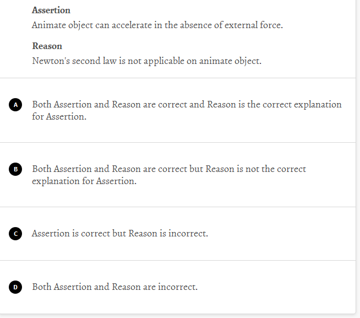Choose answer "Both Assertion and Reason are incorrect."
This screenshot has height=318, width=360.
114,287
